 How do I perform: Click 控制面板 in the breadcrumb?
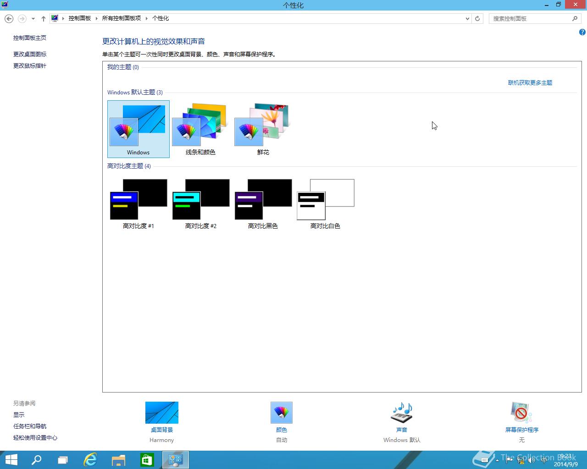pyautogui.click(x=80, y=18)
